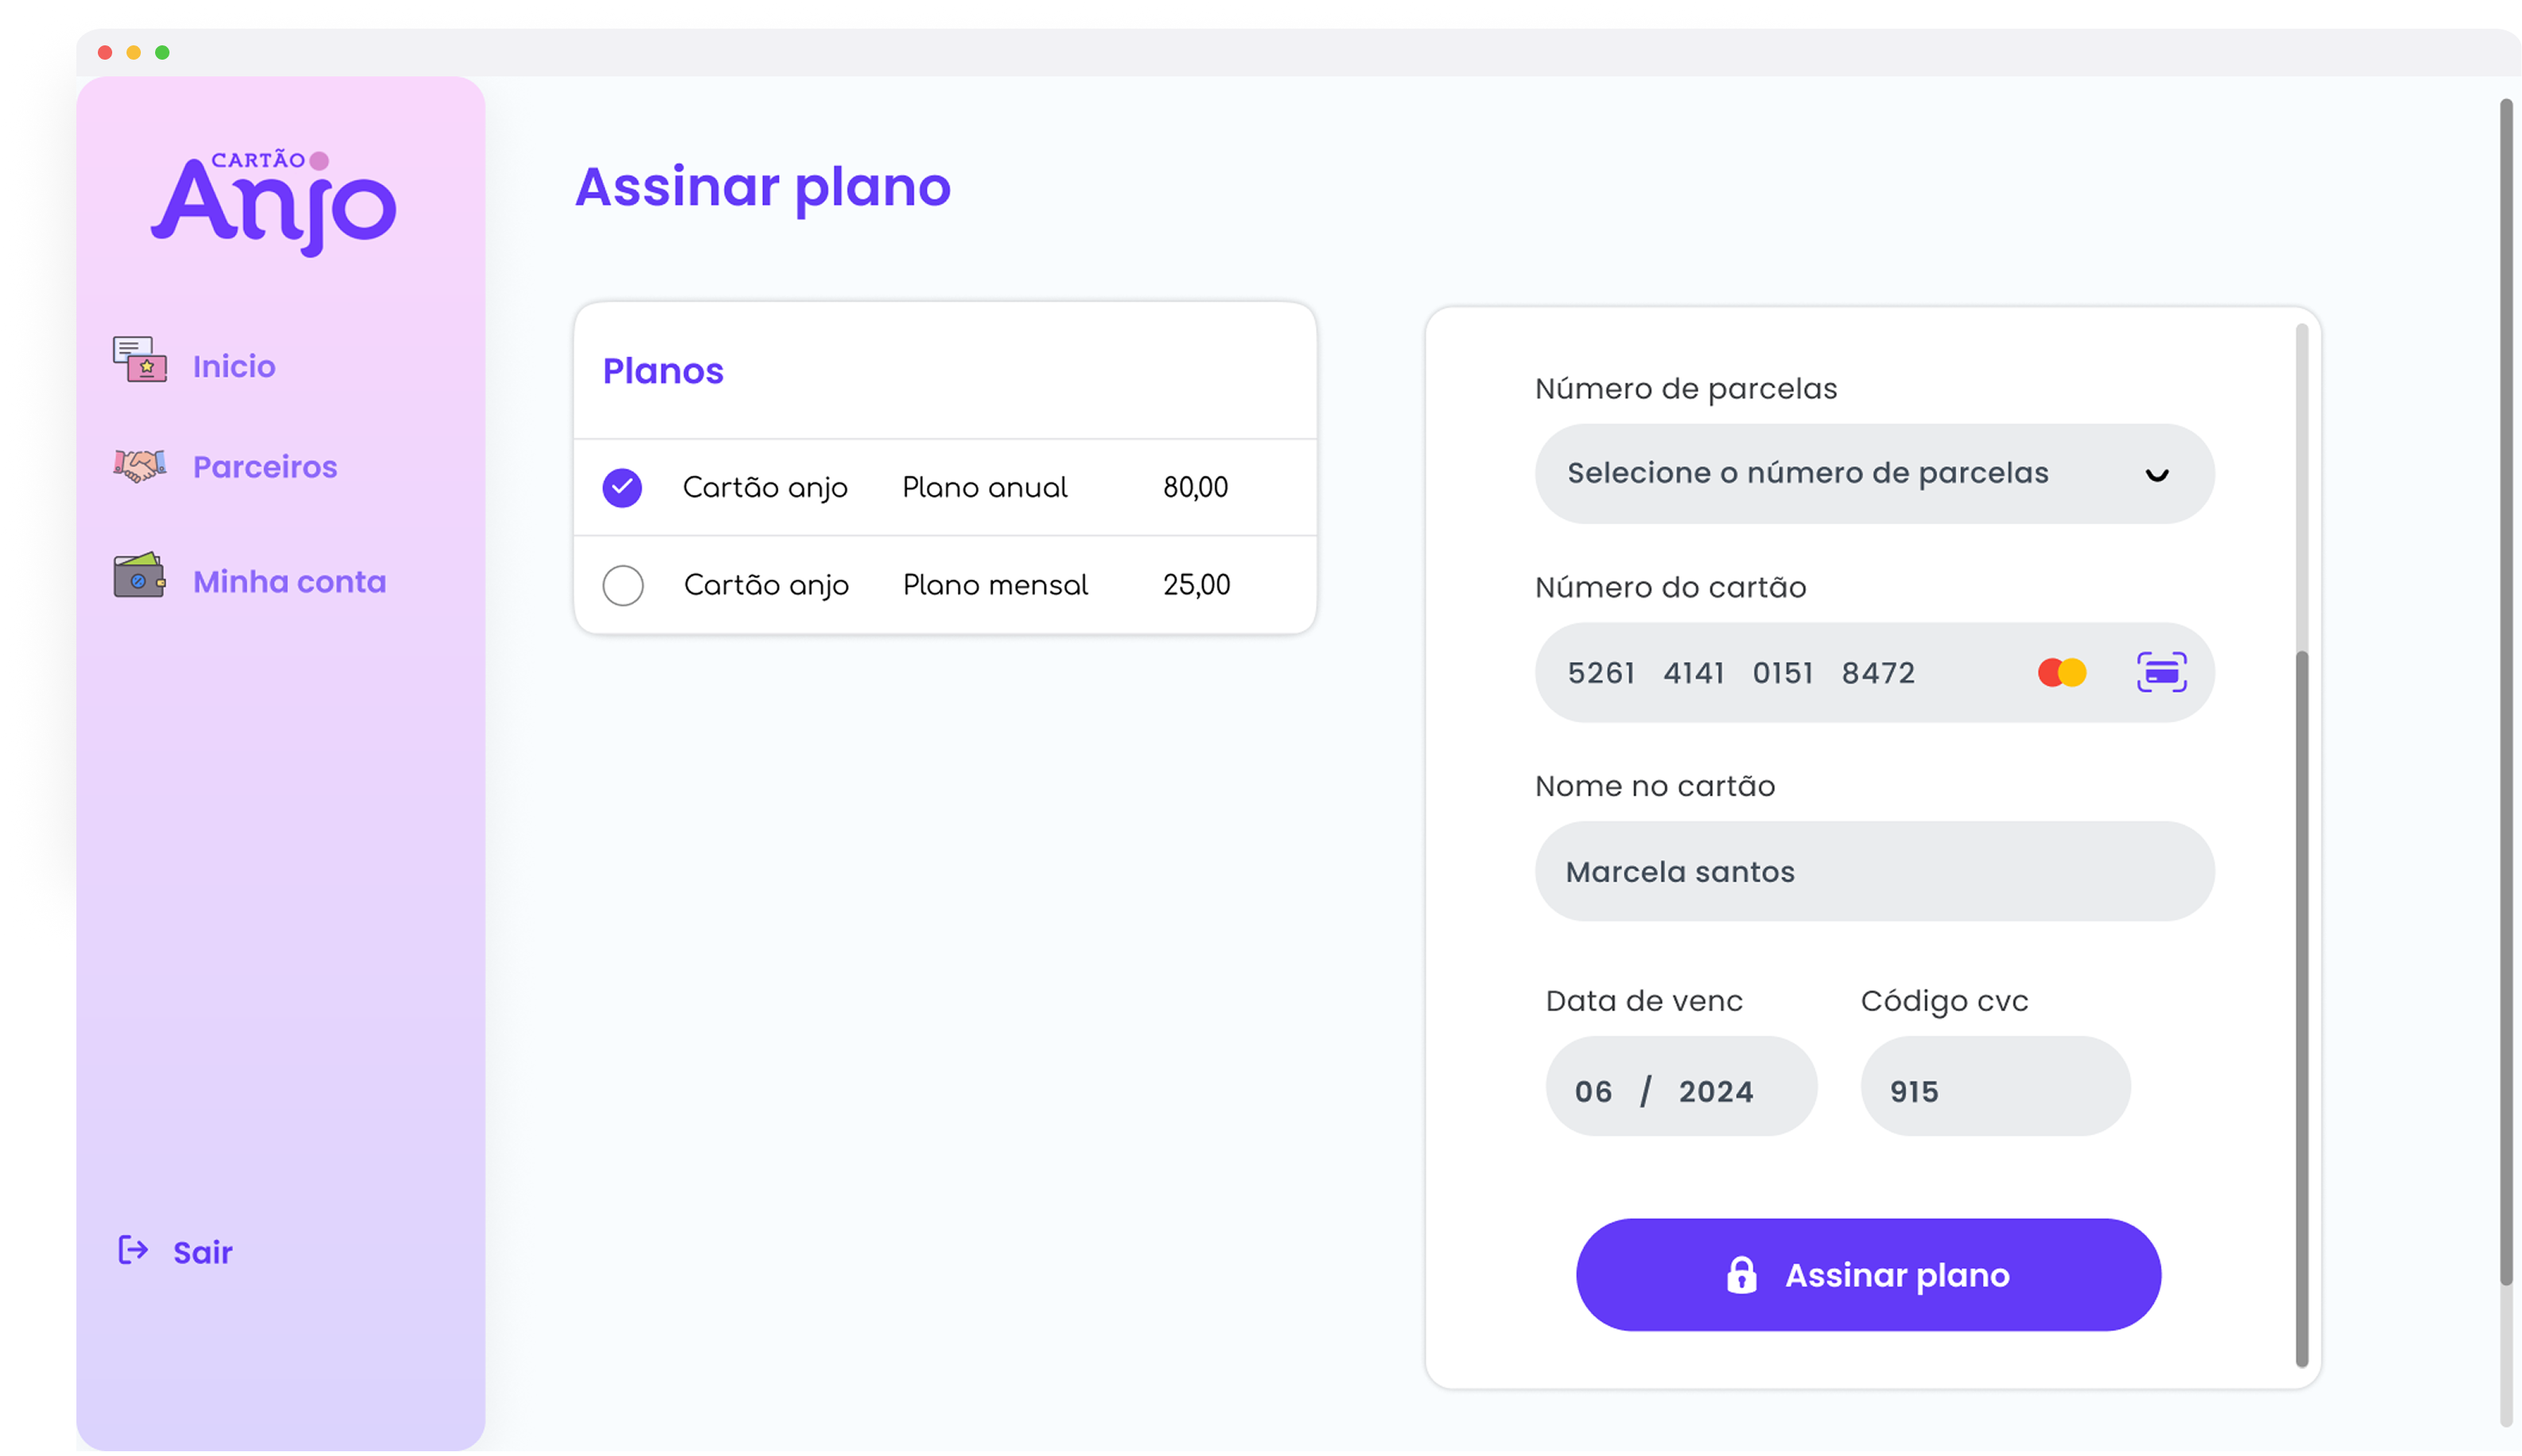Click the Cartão Anjo logo
Screen dimensions: 2522x1456
pyautogui.click(x=273, y=202)
